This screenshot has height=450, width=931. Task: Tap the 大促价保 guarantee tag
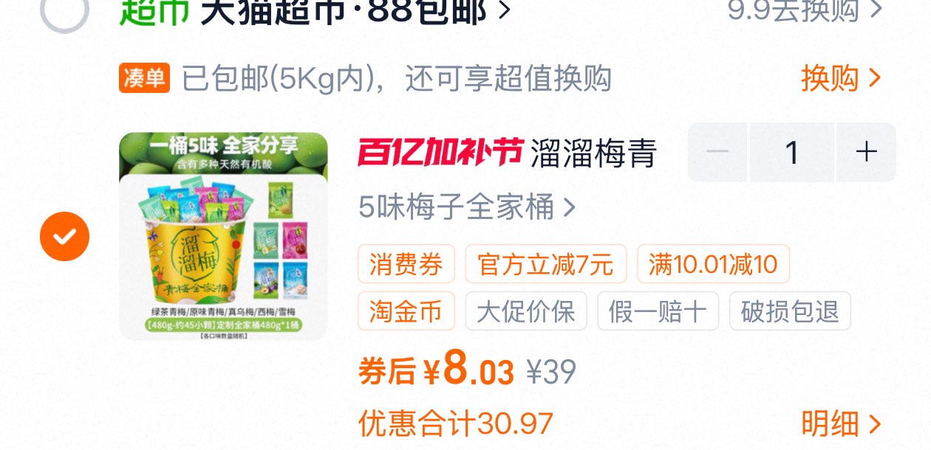pos(526,311)
